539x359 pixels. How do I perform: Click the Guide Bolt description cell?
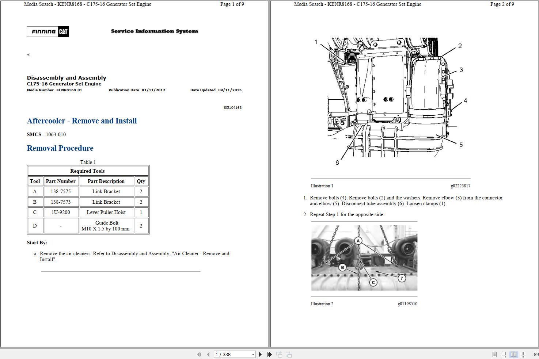coord(106,226)
